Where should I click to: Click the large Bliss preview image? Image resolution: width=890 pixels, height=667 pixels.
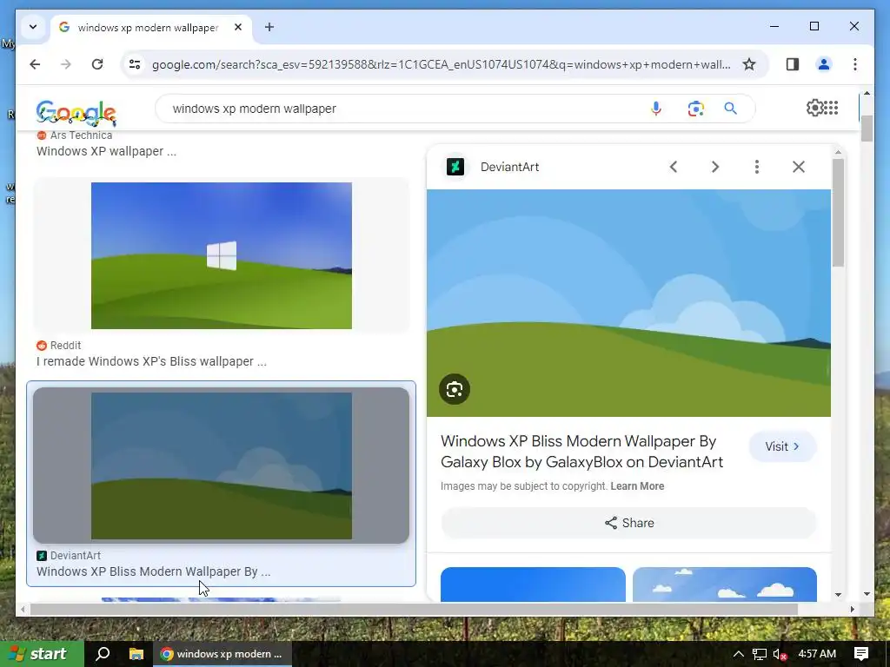tap(628, 303)
